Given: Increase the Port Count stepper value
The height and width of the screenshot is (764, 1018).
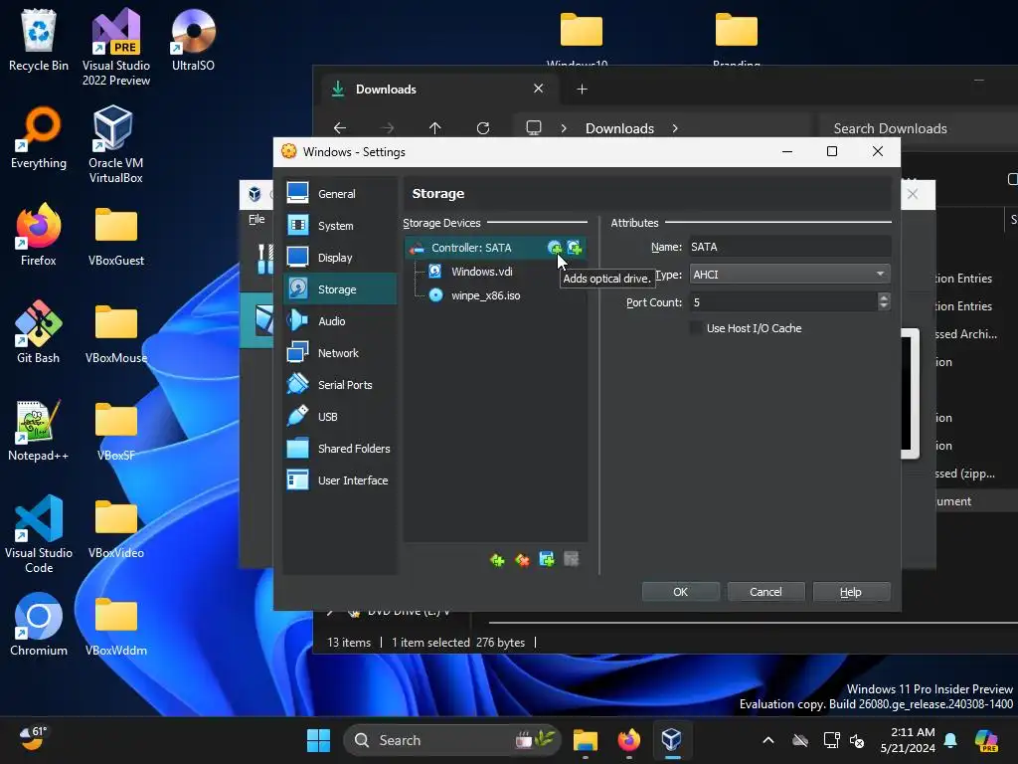Looking at the screenshot, I should point(883,296).
